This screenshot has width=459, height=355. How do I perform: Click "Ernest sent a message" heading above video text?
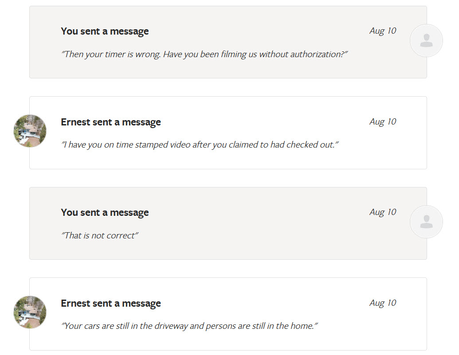111,122
